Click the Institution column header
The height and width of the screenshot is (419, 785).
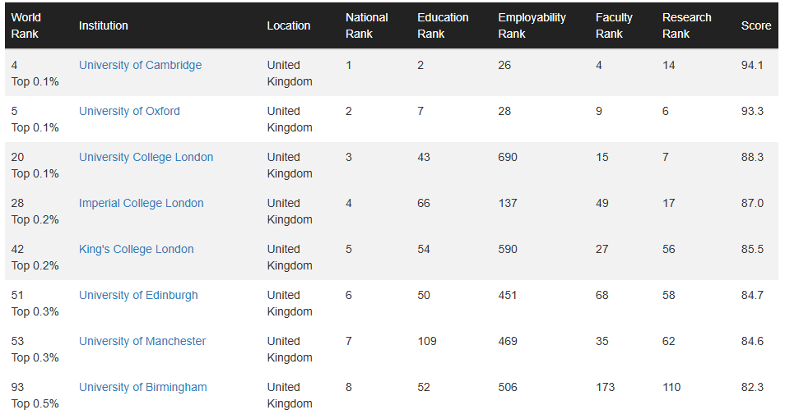104,25
